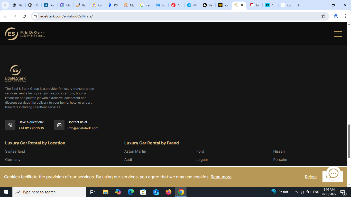View site information icon in address bar

point(35,16)
